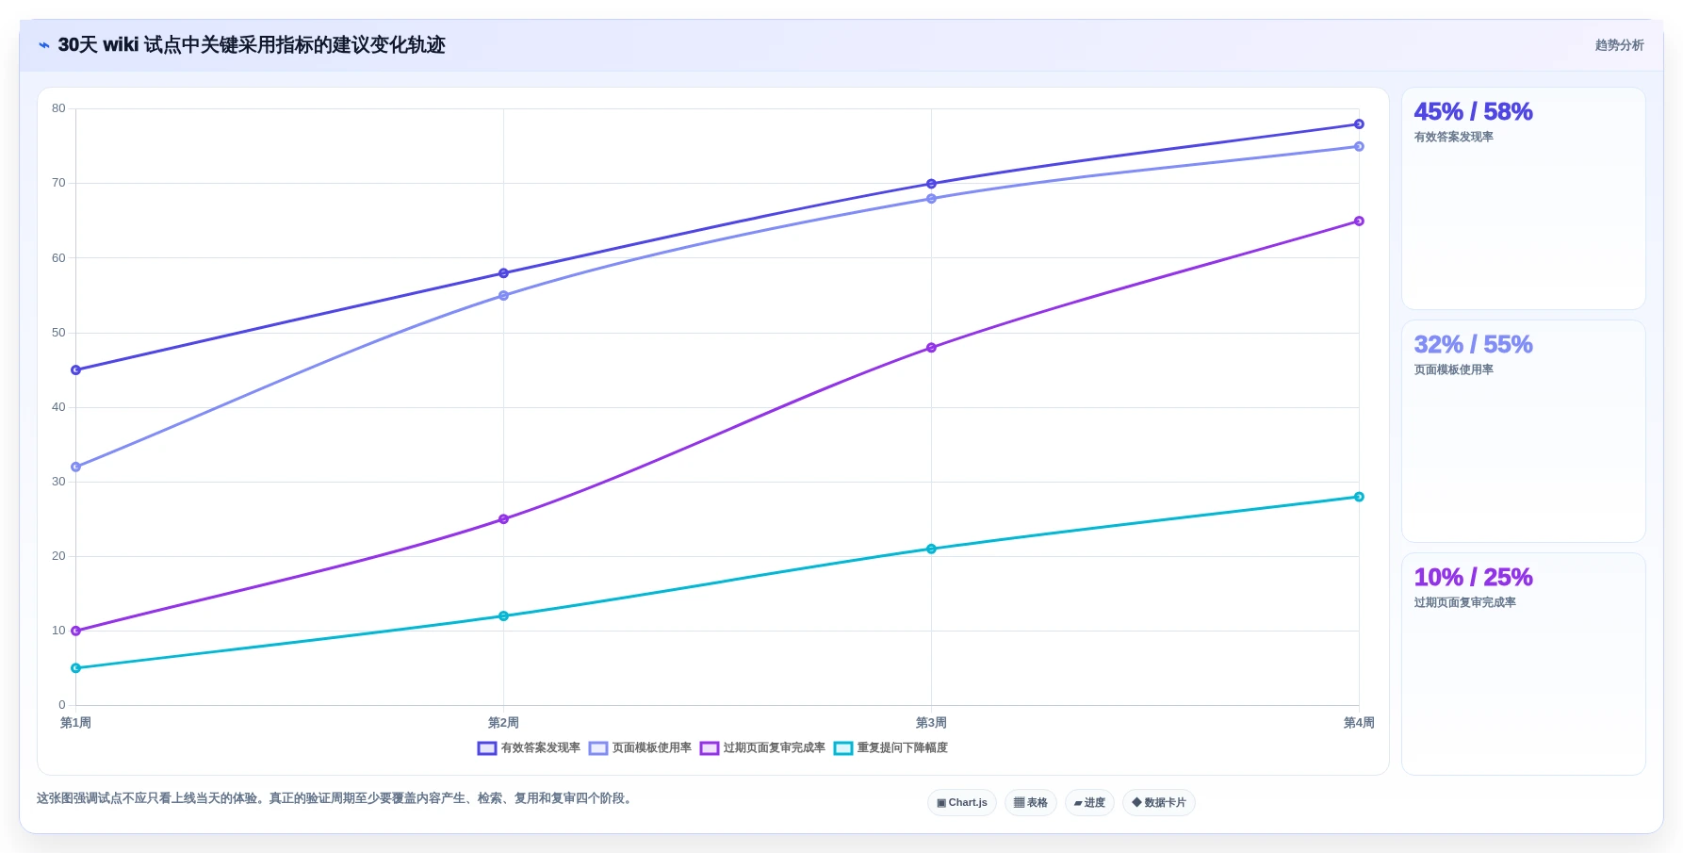
Task: Click the 过期页面复审完成率 data point at 第4周
Action: (x=1359, y=221)
